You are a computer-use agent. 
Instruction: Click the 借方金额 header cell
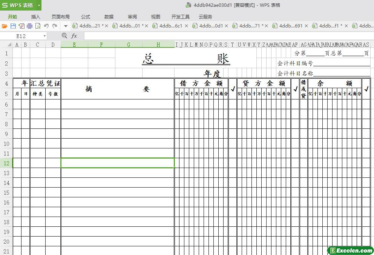click(201, 83)
